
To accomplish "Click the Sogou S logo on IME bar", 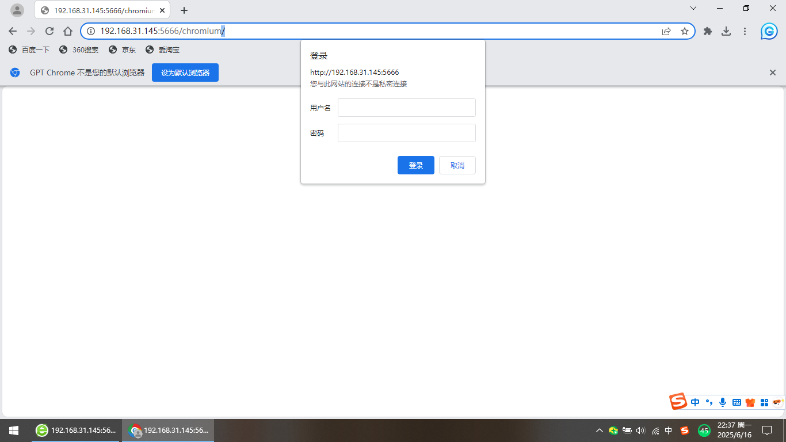I will pos(679,402).
